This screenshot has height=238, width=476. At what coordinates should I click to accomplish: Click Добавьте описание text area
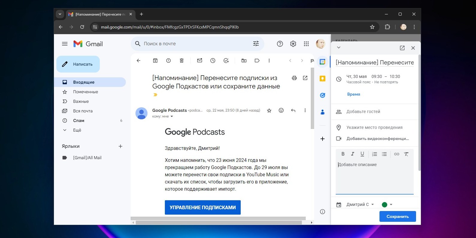[375, 177]
